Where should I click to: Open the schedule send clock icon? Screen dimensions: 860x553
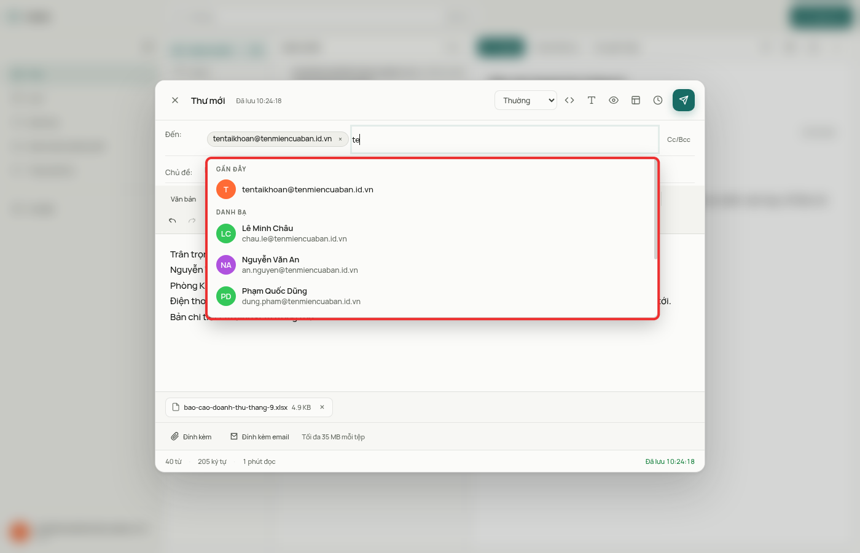point(658,100)
